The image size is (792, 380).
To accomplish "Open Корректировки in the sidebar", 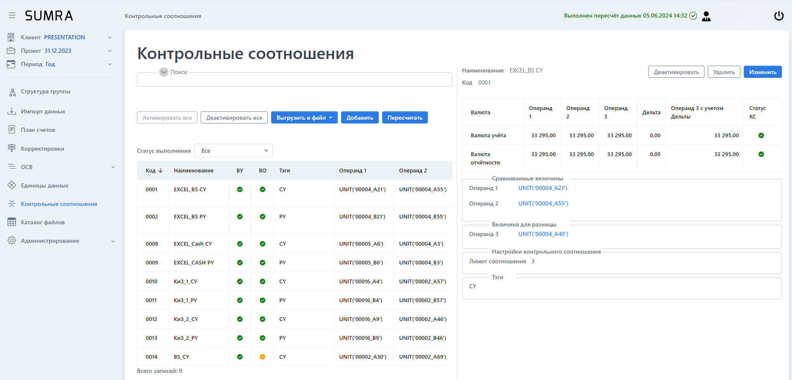I will pyautogui.click(x=42, y=149).
